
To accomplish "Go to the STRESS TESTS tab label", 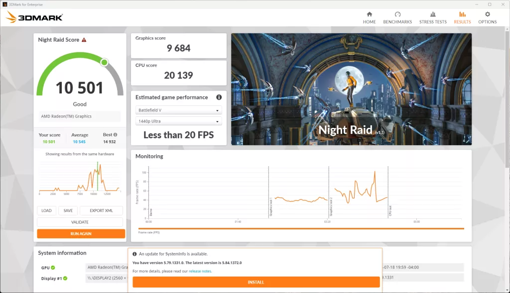I will click(x=433, y=22).
